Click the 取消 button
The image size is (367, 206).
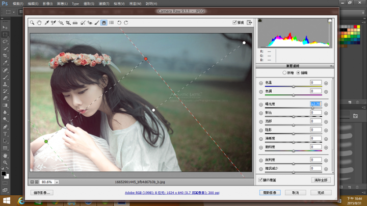(295, 193)
